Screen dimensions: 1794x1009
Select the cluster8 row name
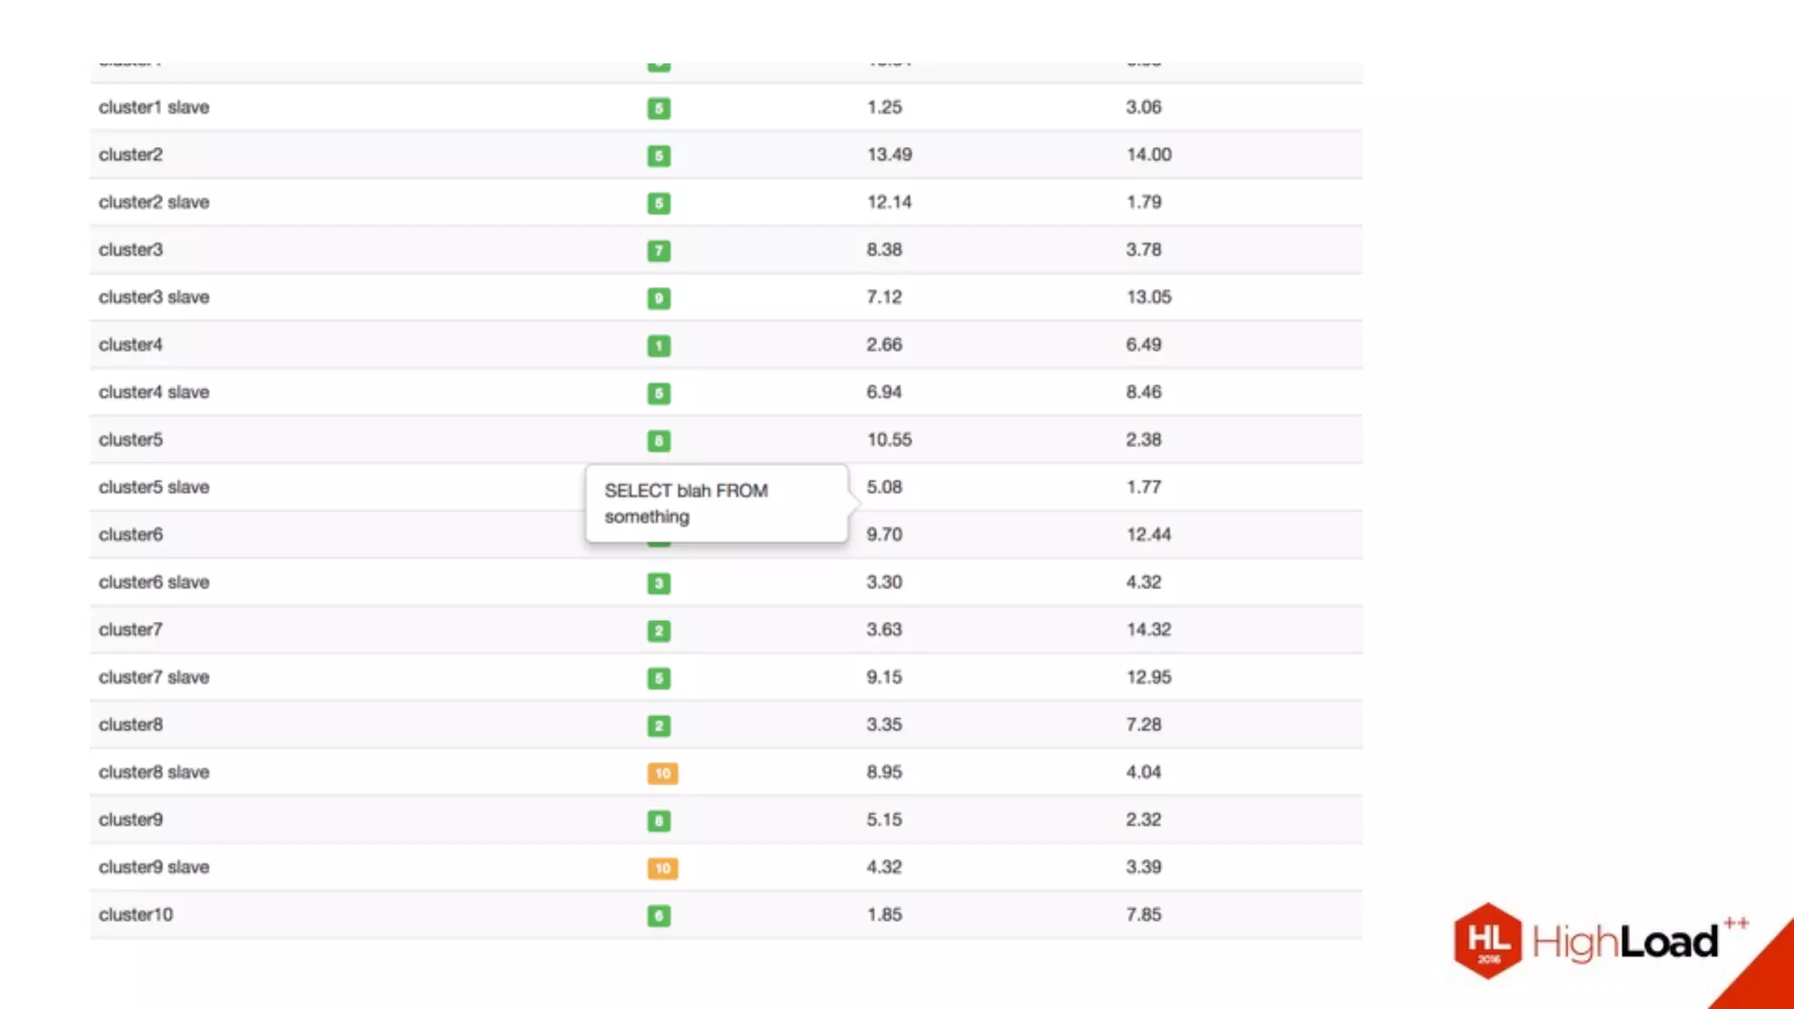click(131, 724)
